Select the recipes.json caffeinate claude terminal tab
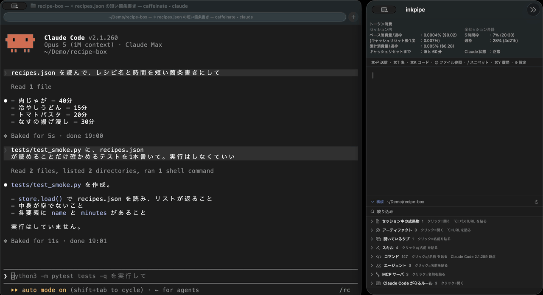Screen dimensions: 543x295 coord(175,17)
